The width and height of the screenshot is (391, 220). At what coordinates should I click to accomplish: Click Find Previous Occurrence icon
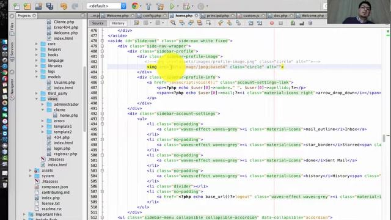pyautogui.click(x=182, y=23)
